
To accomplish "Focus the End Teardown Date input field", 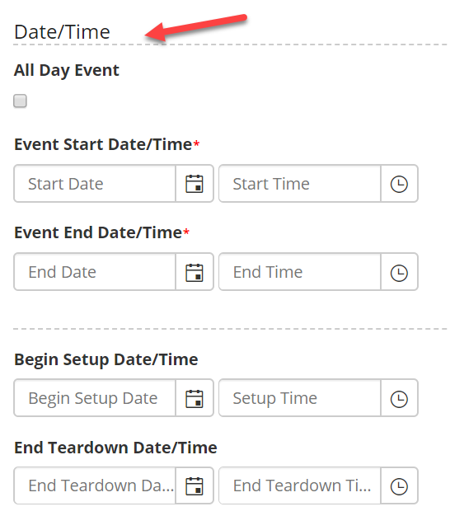I will point(95,486).
